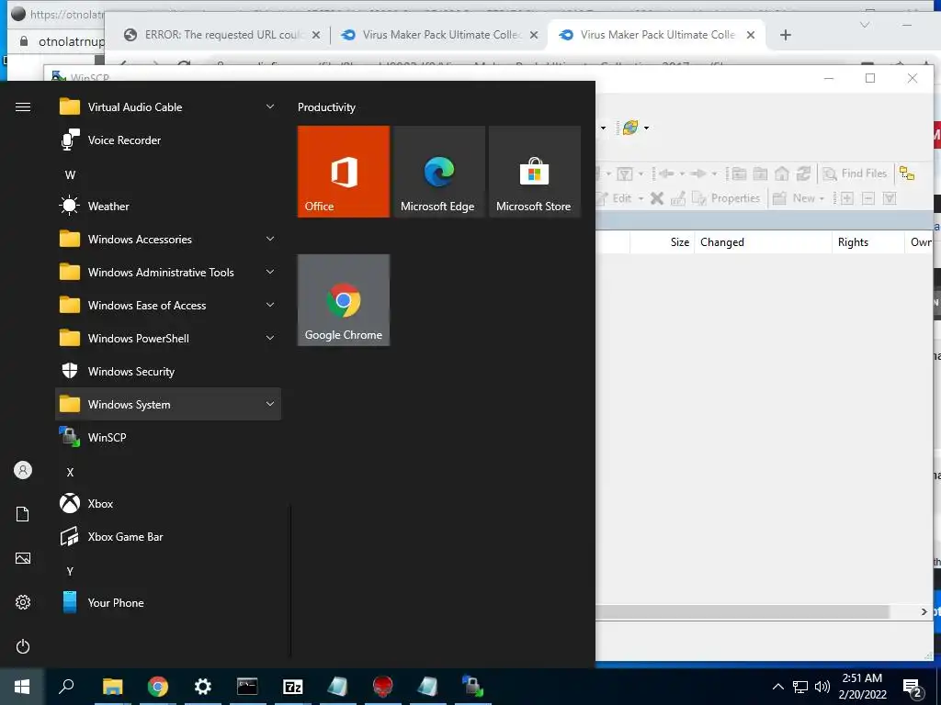Click the WinSCP horizontal scrollbar right arrow
Screen dimensions: 941x705
pyautogui.click(x=924, y=611)
